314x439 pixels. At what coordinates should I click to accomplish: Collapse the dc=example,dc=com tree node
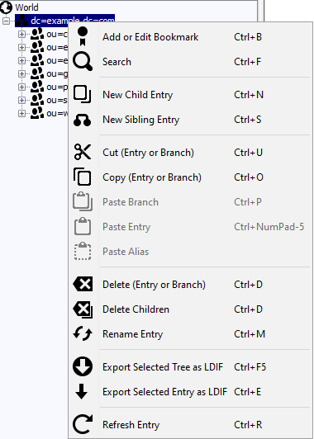(6, 21)
